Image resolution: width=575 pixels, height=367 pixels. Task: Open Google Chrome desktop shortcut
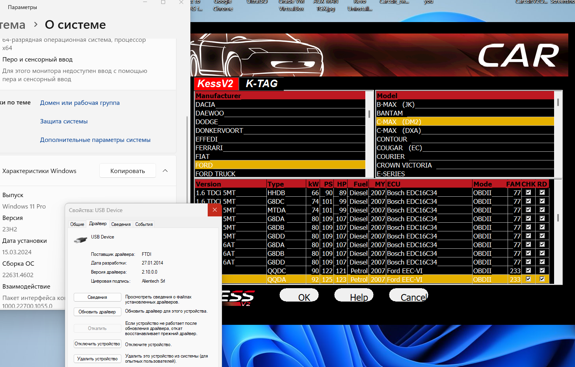223,6
